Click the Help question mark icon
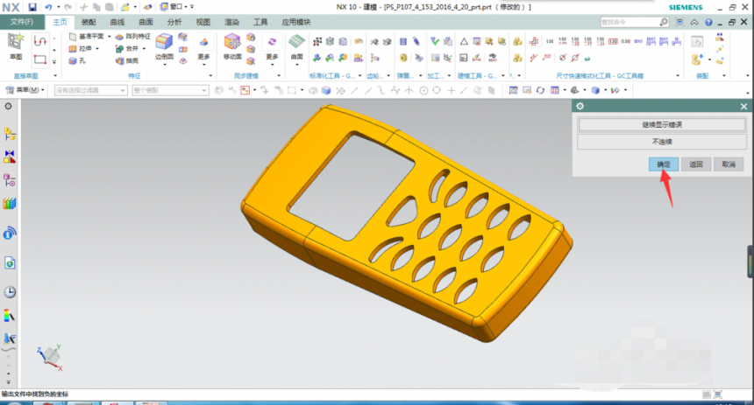Image resolution: width=754 pixels, height=405 pixels. pos(708,22)
